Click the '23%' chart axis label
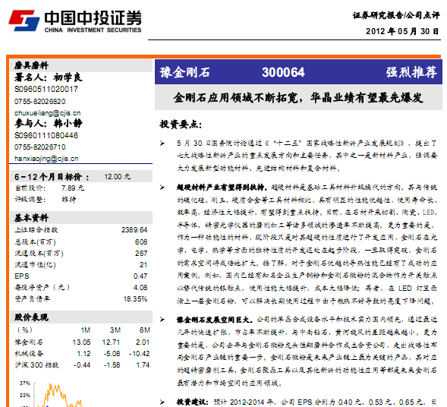The height and width of the screenshot is (407, 447). 25,396
